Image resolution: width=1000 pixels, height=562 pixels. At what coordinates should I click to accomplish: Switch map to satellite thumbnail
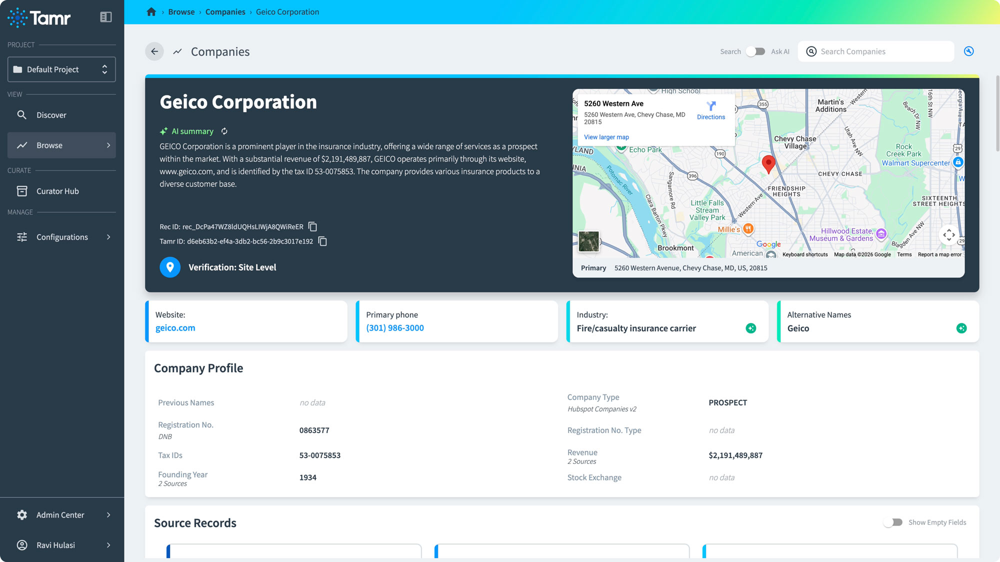pyautogui.click(x=588, y=241)
